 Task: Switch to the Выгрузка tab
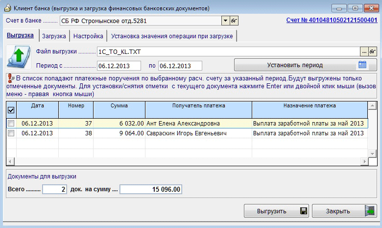[x=20, y=35]
